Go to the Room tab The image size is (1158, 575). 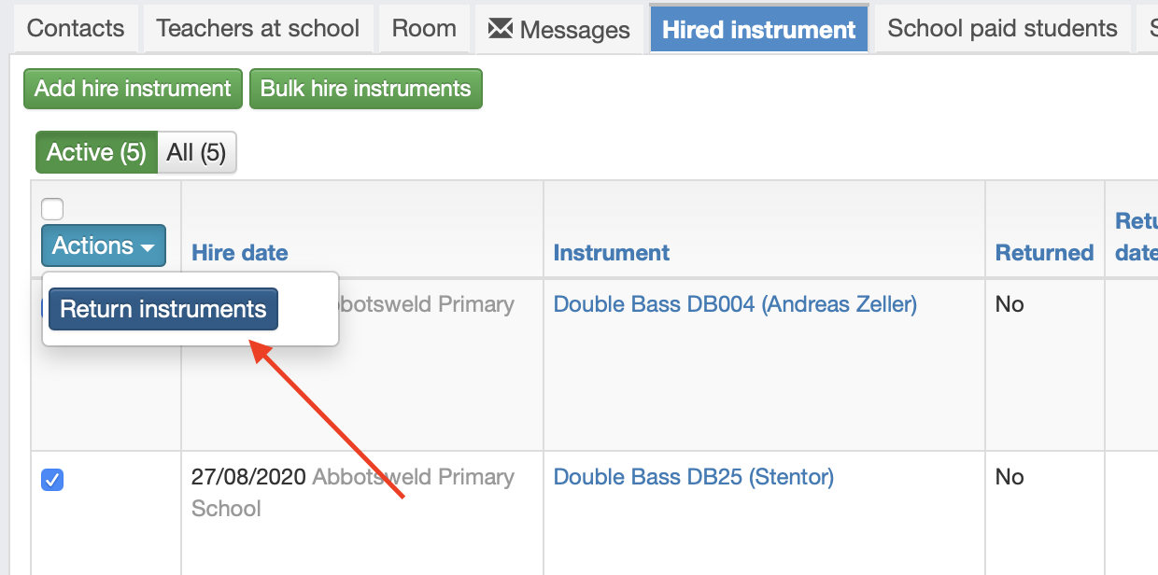(424, 28)
